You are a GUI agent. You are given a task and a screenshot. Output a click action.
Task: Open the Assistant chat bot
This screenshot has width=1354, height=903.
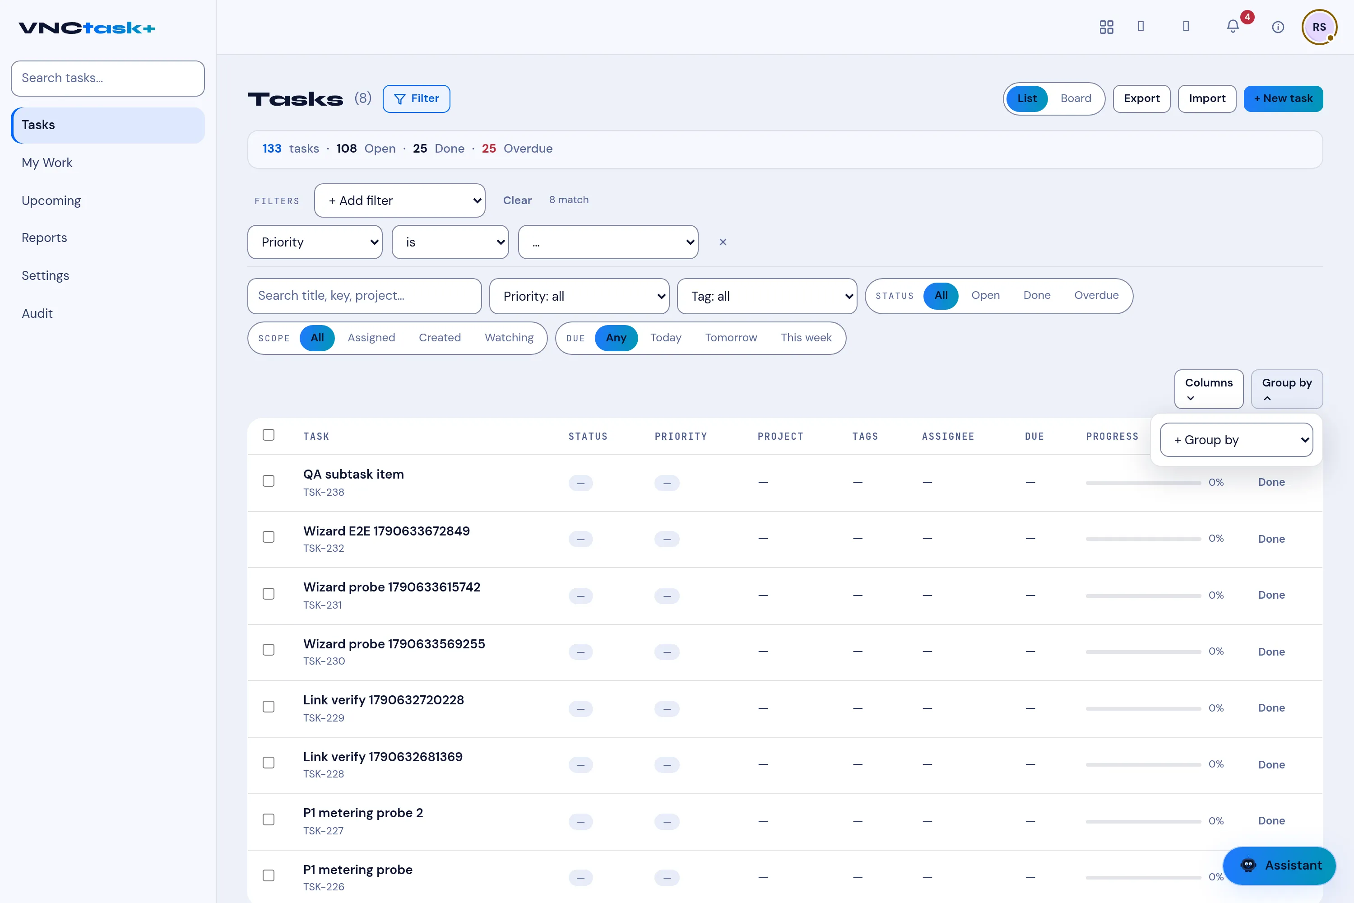[x=1279, y=865]
